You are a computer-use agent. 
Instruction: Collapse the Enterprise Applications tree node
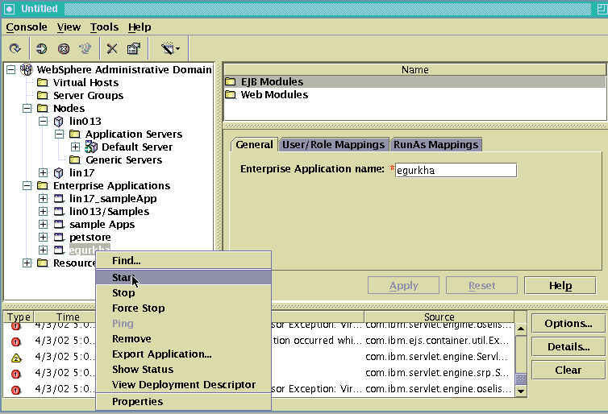click(x=27, y=185)
